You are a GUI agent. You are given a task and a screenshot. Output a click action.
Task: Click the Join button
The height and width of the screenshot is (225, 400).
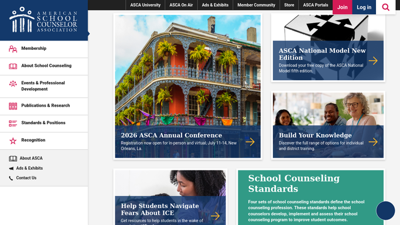[343, 7]
